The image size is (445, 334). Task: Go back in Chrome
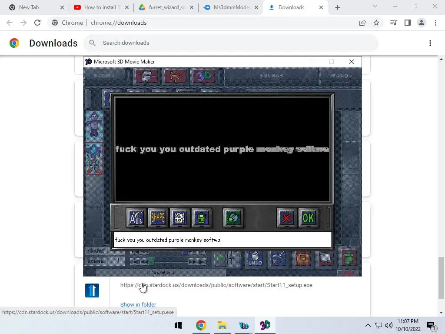coord(10,23)
